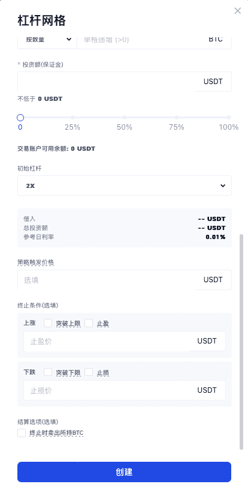Viewport: 248px width, 490px height.
Task: Click the 止盈价 input field
Action: point(106,341)
